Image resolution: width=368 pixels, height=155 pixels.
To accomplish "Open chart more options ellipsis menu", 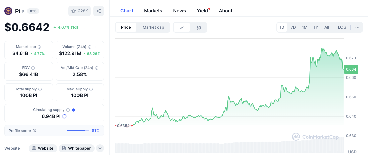I will point(357,27).
